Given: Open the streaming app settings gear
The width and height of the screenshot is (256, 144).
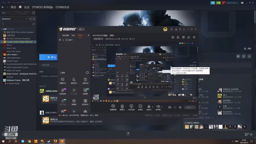Looking at the screenshot, I should click(x=180, y=107).
